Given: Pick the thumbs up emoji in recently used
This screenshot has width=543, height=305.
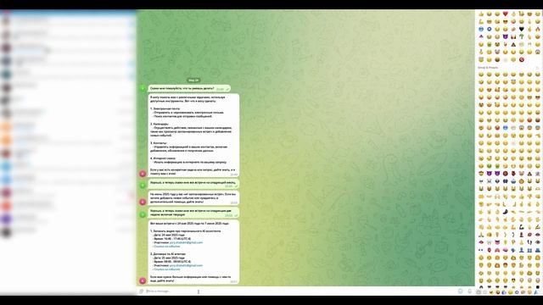Looking at the screenshot, I should 481,14.
